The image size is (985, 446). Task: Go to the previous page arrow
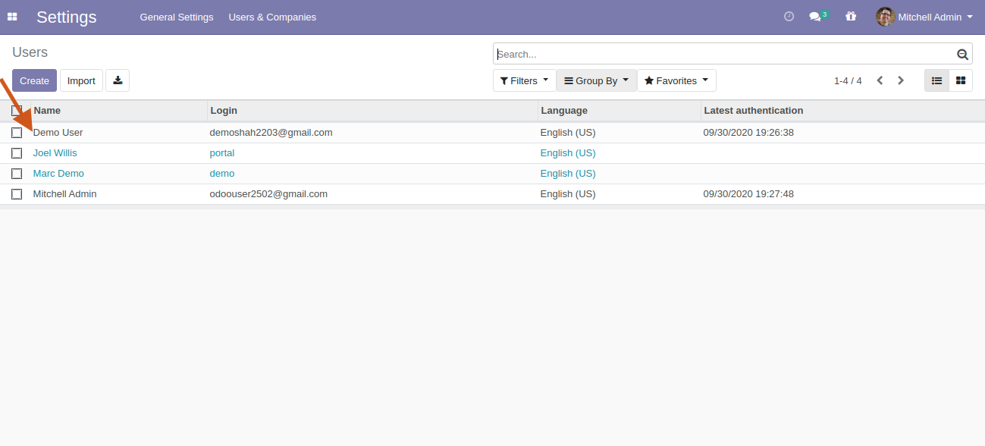[x=880, y=80]
